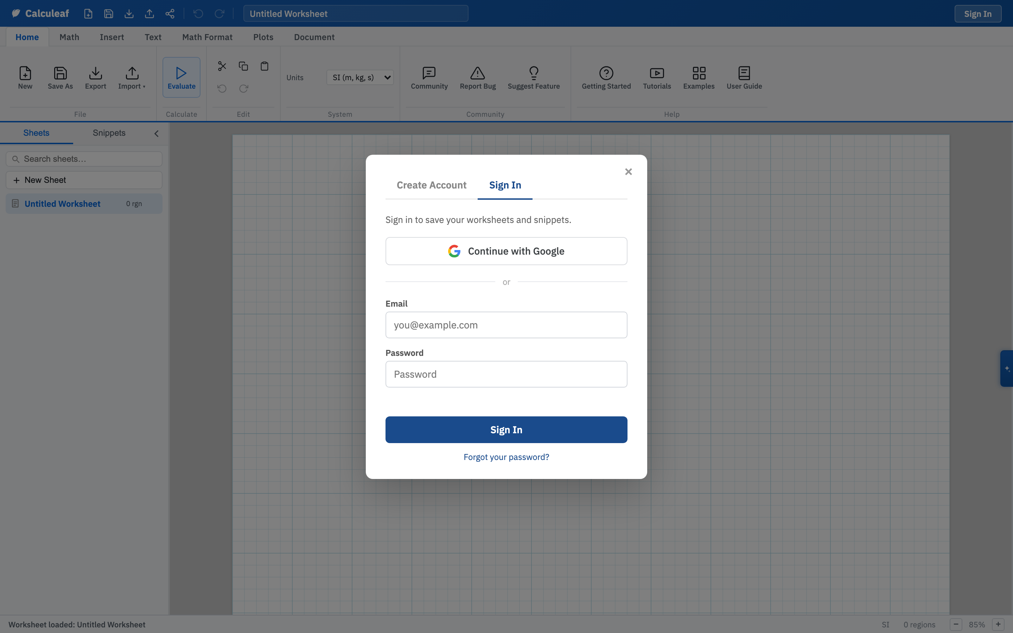Select the Snippets sidebar tab

pyautogui.click(x=109, y=133)
